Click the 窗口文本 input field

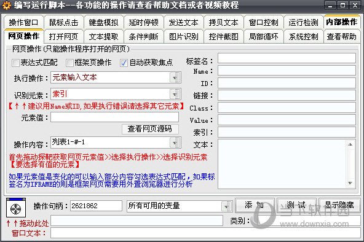pyautogui.click(x=205, y=233)
